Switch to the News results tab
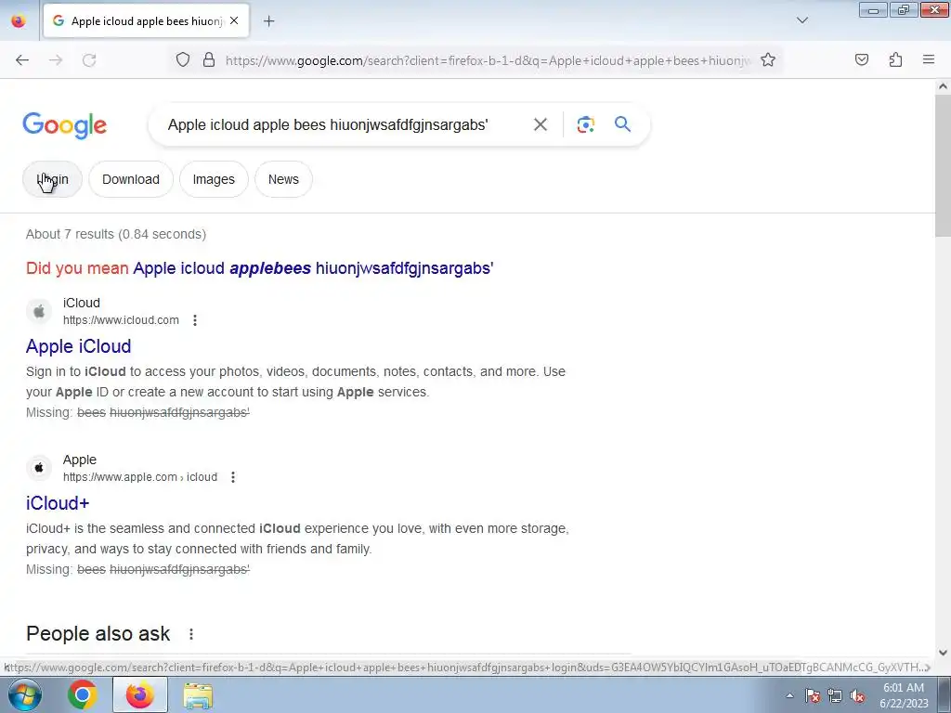The width and height of the screenshot is (951, 713). click(x=283, y=179)
